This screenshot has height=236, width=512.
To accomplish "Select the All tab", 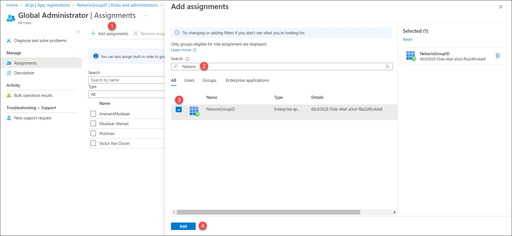I will 174,80.
